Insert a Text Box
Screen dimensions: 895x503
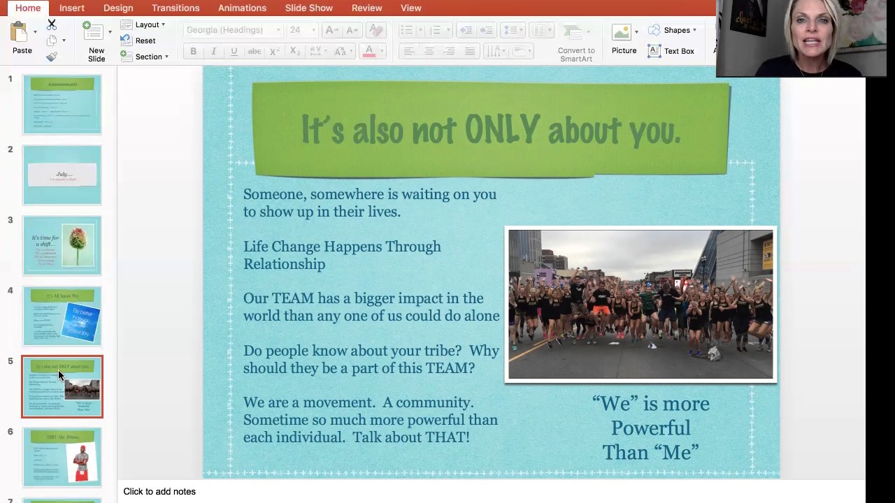coord(671,51)
